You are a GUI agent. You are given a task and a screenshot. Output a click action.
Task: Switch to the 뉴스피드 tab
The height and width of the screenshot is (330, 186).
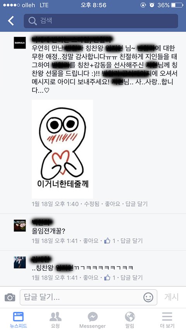coord(18,320)
